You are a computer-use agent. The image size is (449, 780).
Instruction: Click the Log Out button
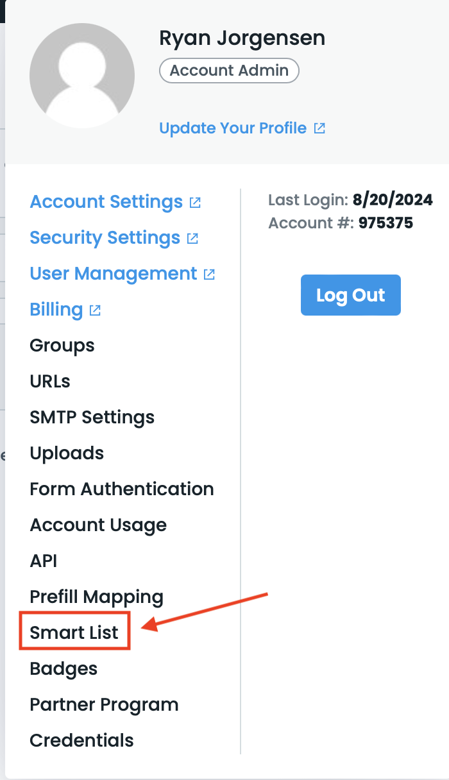pos(350,294)
